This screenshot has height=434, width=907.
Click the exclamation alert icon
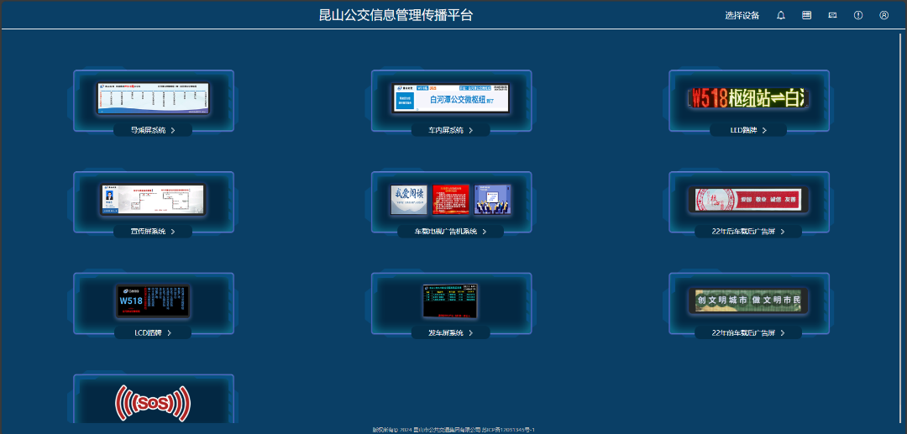point(858,15)
